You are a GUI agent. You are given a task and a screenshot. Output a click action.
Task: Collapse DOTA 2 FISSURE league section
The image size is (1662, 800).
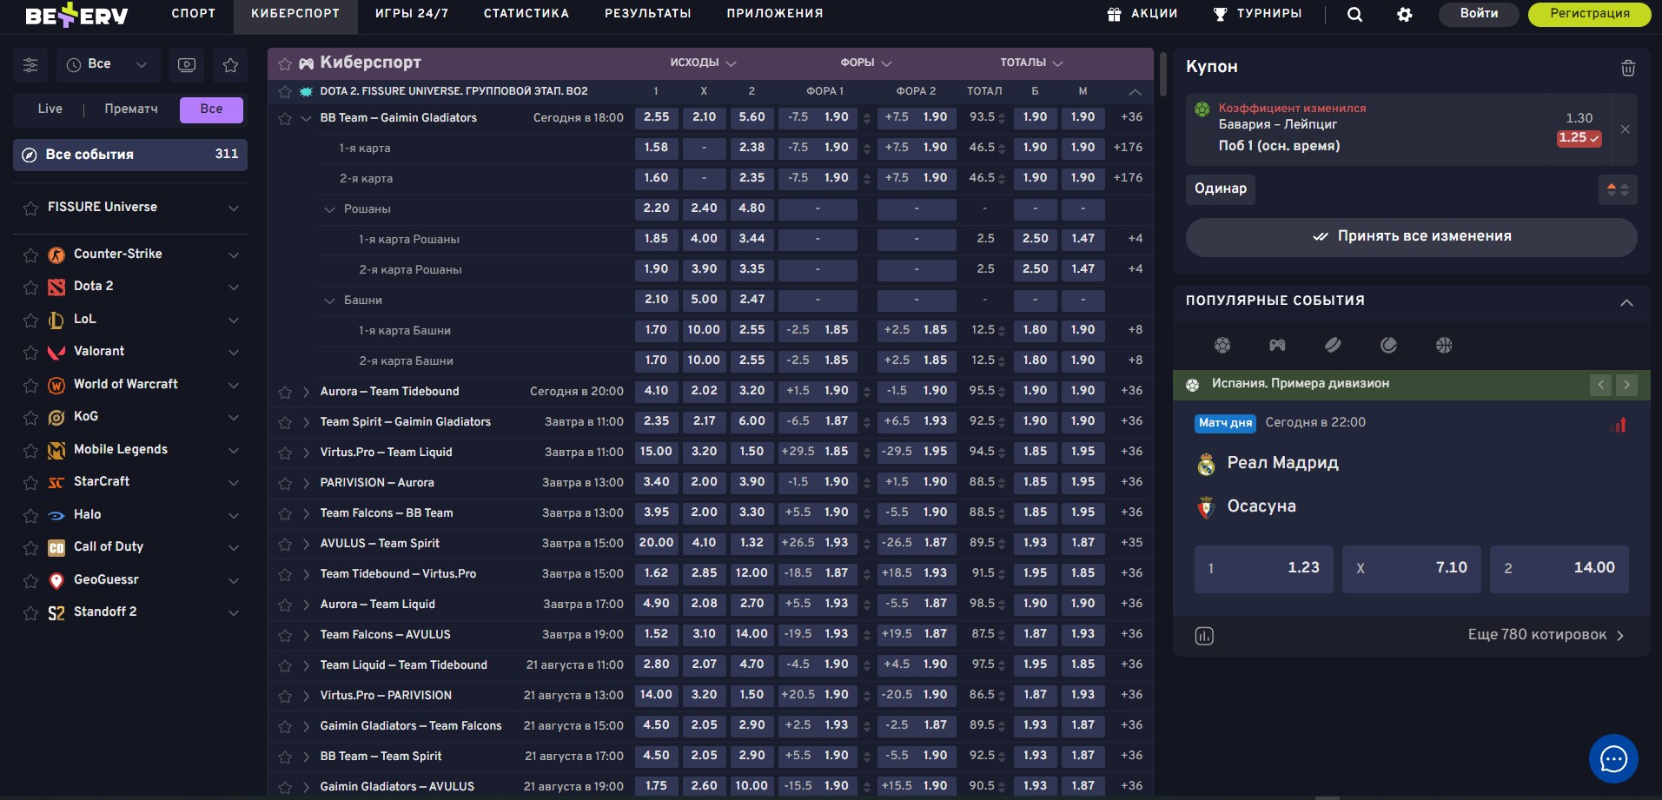[1135, 92]
